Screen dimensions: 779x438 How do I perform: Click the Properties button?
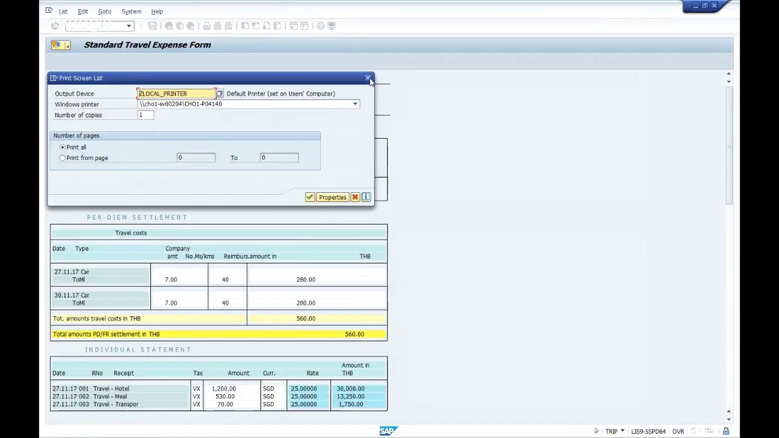(332, 197)
